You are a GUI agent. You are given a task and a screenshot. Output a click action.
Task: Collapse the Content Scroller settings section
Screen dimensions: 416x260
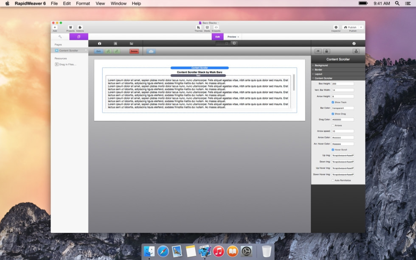[x=338, y=78]
